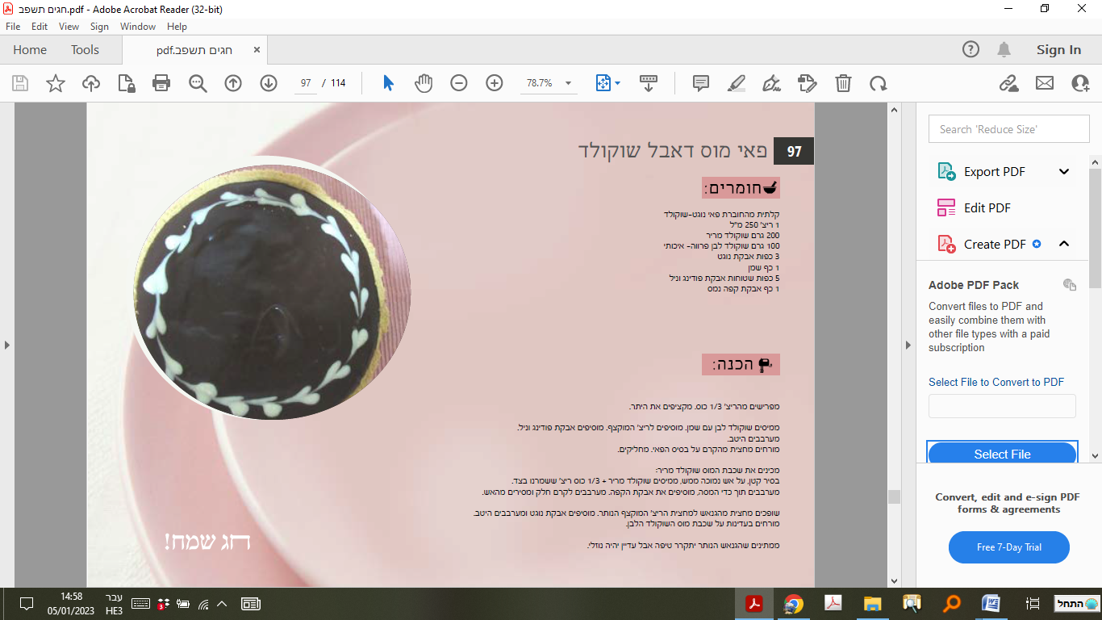
Task: Open the Edit menu
Action: 40,27
